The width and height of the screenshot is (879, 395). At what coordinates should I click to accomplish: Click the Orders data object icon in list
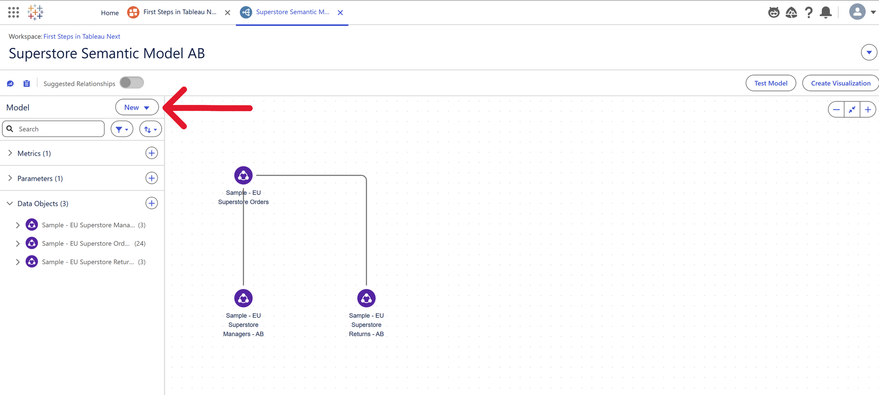click(x=32, y=243)
